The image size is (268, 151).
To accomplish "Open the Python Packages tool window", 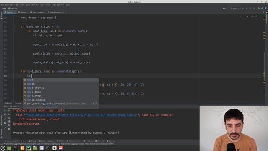I will (46, 141).
